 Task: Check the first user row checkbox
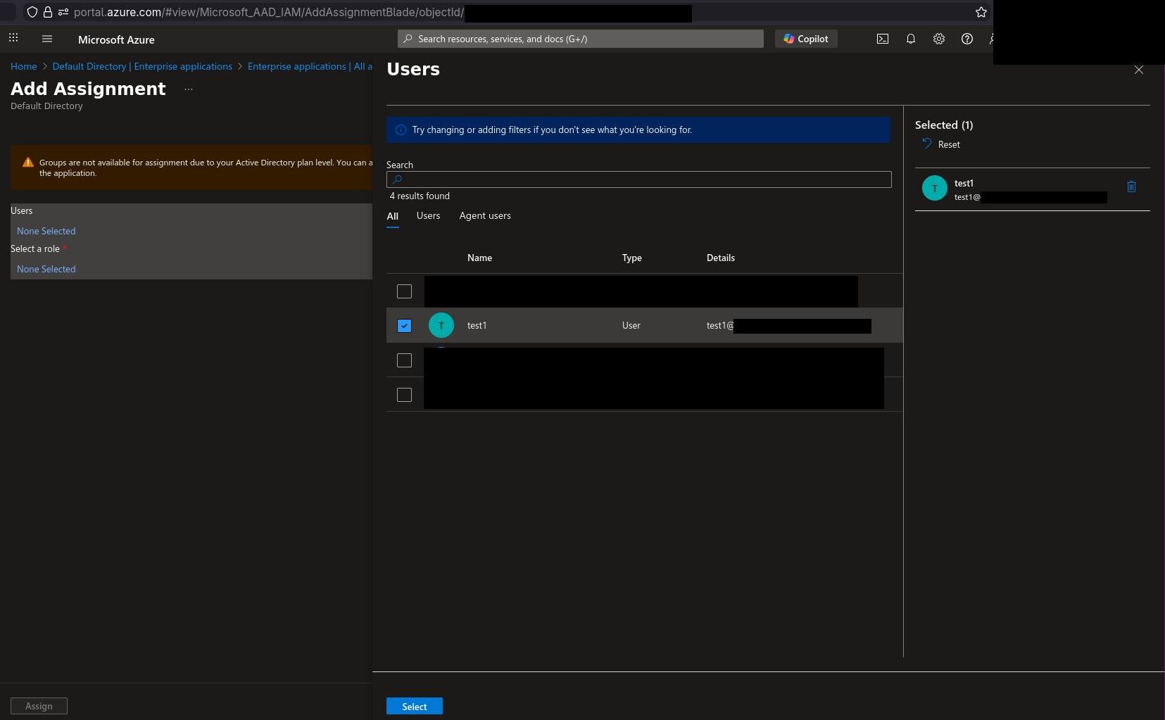click(x=404, y=291)
